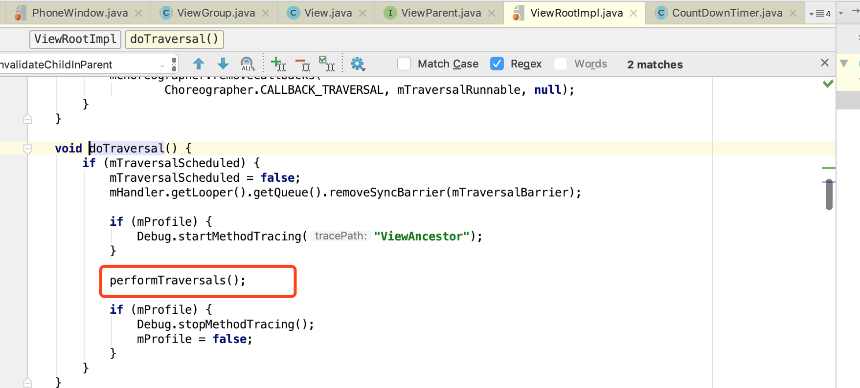
Task: Click Choreographer.CALLBACK_TRAVERSAL text
Action: (274, 90)
